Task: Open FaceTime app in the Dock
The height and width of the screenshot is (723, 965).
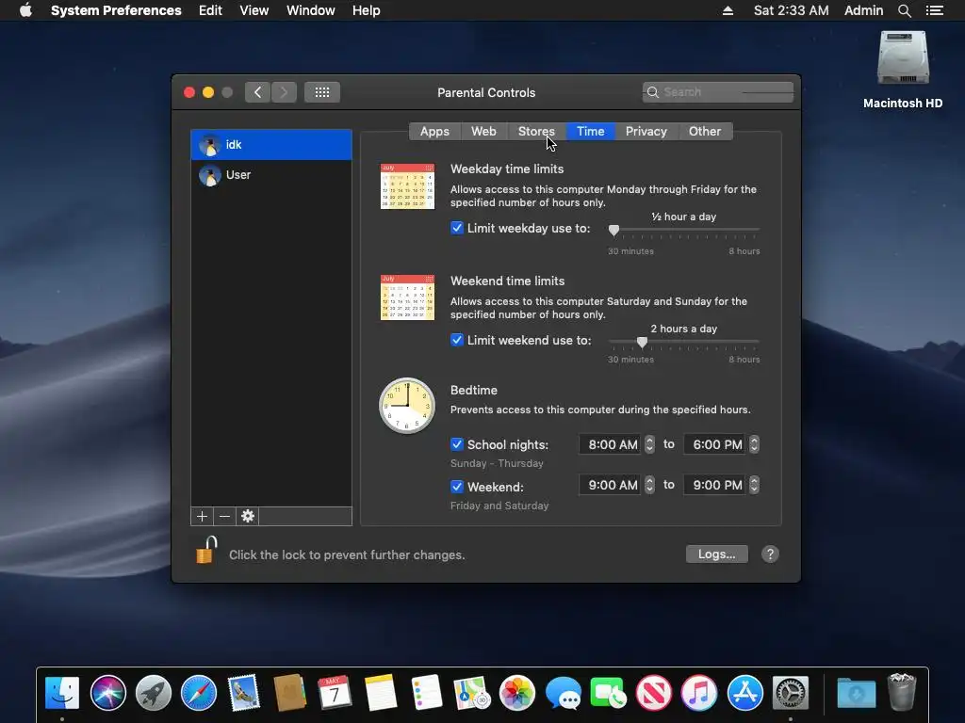Action: pos(608,693)
